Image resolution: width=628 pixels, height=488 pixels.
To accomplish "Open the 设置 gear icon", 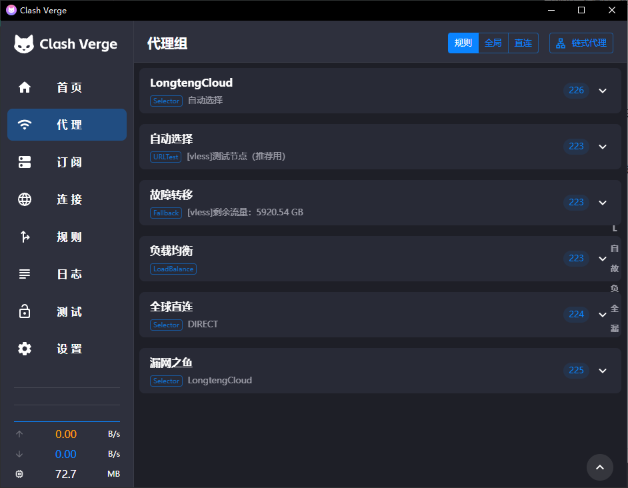I will tap(25, 349).
